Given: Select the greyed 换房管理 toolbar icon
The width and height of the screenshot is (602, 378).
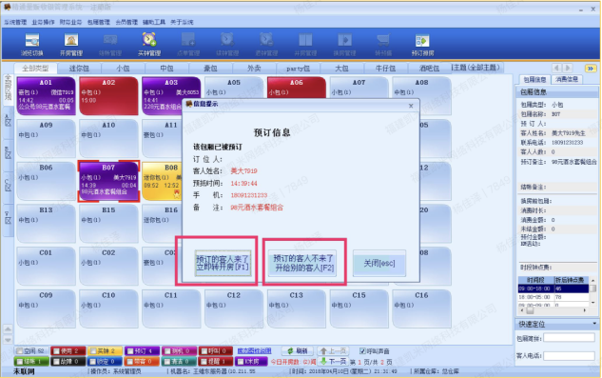Looking at the screenshot, I should point(344,44).
